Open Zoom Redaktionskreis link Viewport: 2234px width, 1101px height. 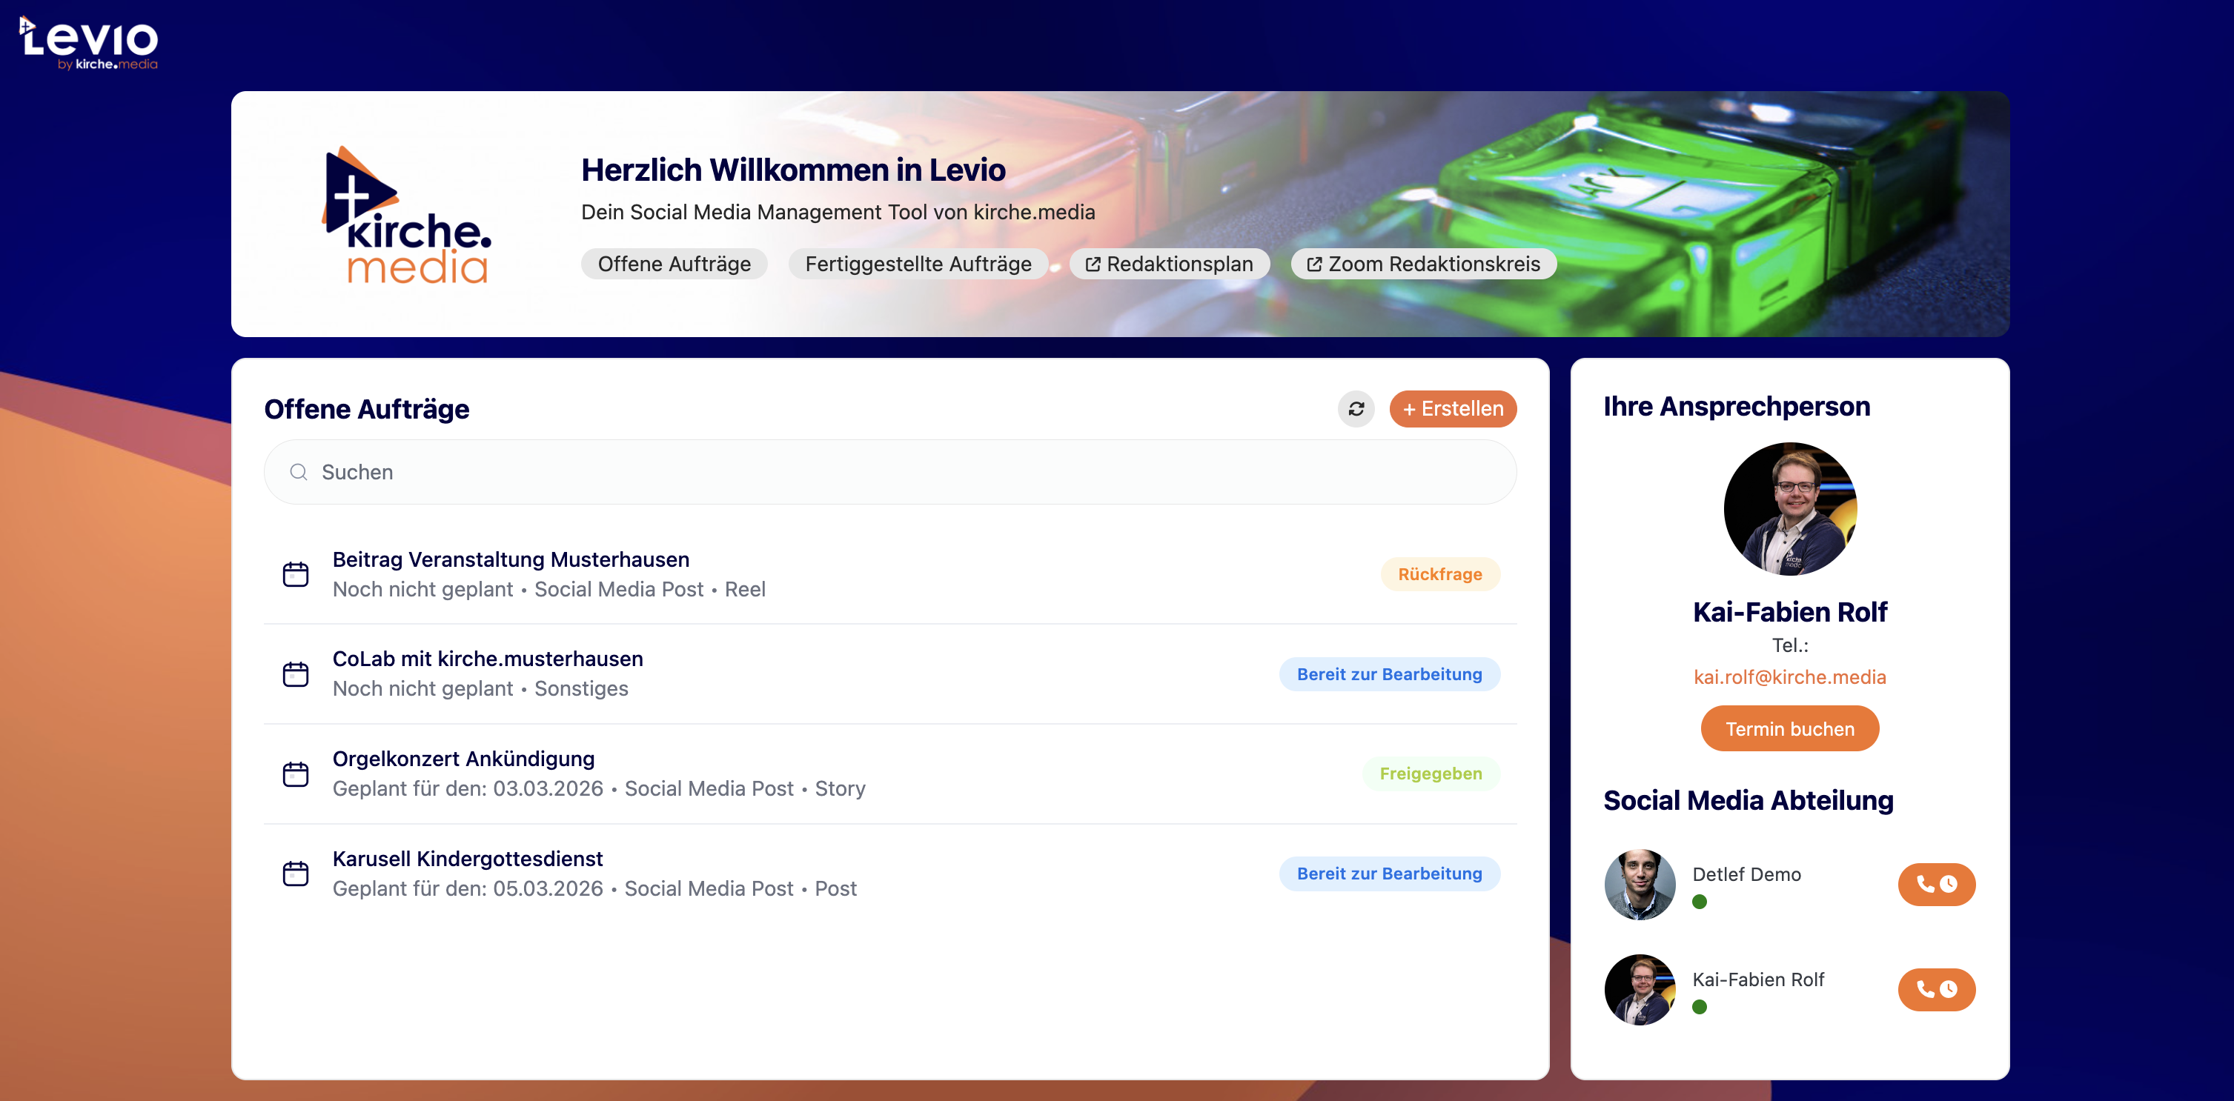click(x=1423, y=264)
